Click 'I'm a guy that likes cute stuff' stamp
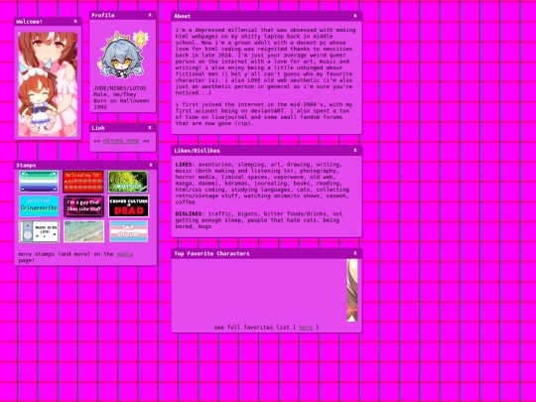This screenshot has height=402, width=536. (x=83, y=206)
